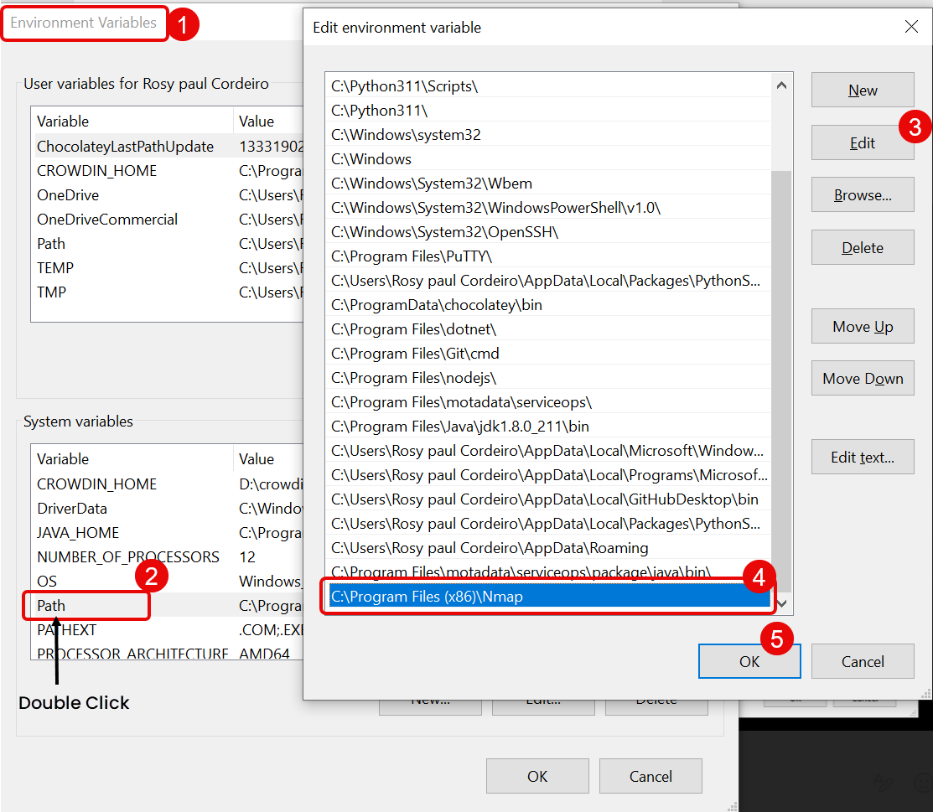Click OK in Environment Variables window

[536, 776]
